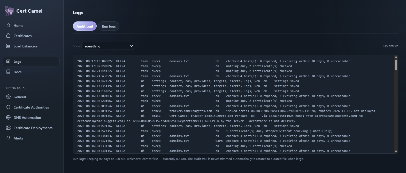The height and width of the screenshot is (173, 406).
Task: Click the Alerts bell icon
Action: 8,138
